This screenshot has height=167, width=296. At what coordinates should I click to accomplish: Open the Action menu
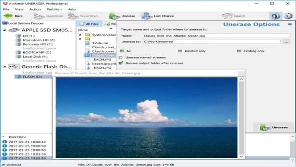(35, 9)
